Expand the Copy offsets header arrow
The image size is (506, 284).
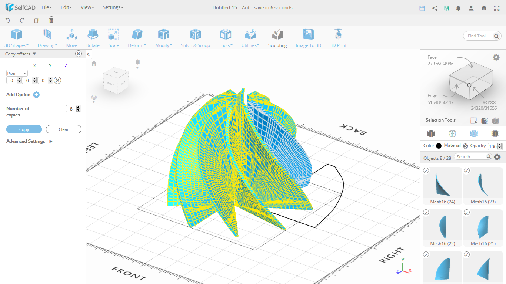(34, 54)
